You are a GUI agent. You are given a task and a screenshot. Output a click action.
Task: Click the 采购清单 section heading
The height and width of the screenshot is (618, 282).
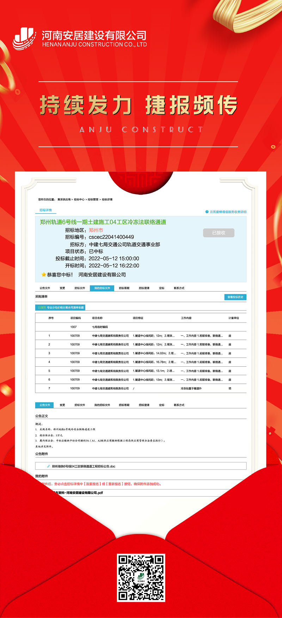41,296
